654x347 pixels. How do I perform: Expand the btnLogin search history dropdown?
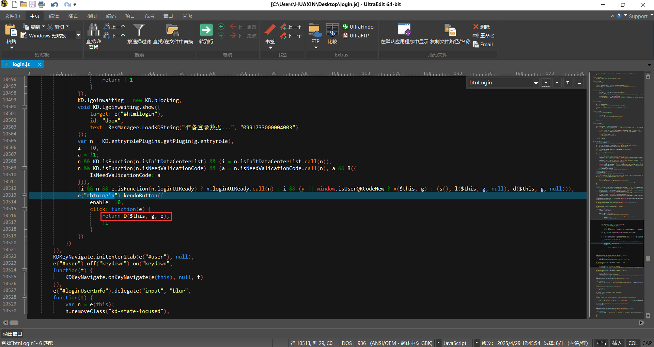click(x=536, y=83)
